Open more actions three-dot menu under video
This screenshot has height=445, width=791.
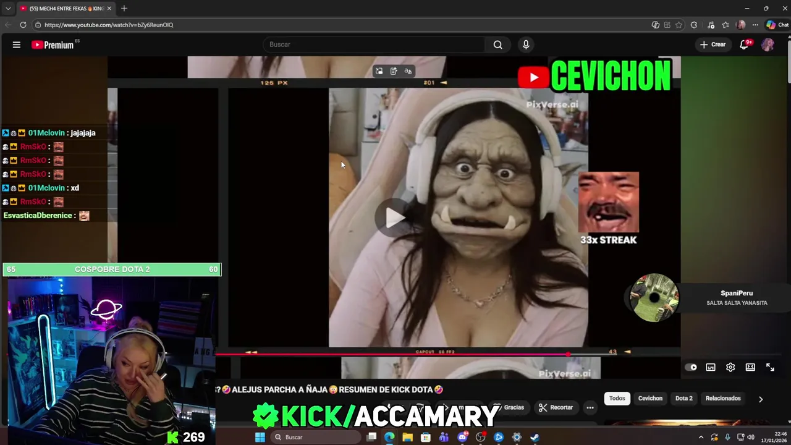590,407
